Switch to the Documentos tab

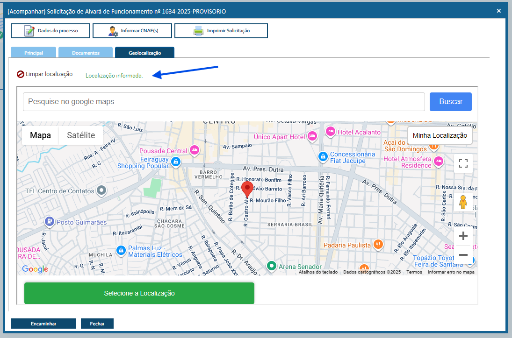tap(86, 52)
